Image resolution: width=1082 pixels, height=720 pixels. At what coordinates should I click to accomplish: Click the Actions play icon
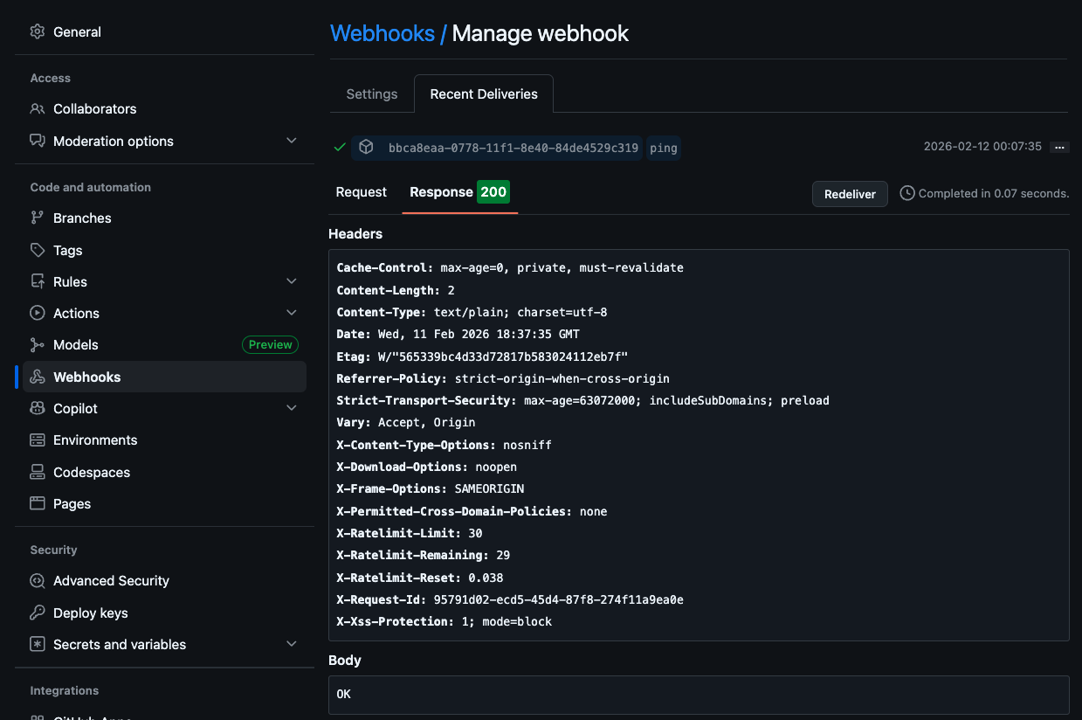(37, 314)
